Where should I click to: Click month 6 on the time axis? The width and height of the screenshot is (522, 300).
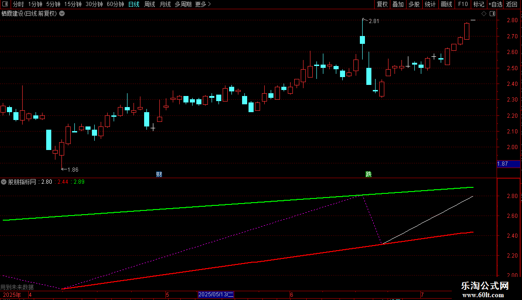[291, 294]
